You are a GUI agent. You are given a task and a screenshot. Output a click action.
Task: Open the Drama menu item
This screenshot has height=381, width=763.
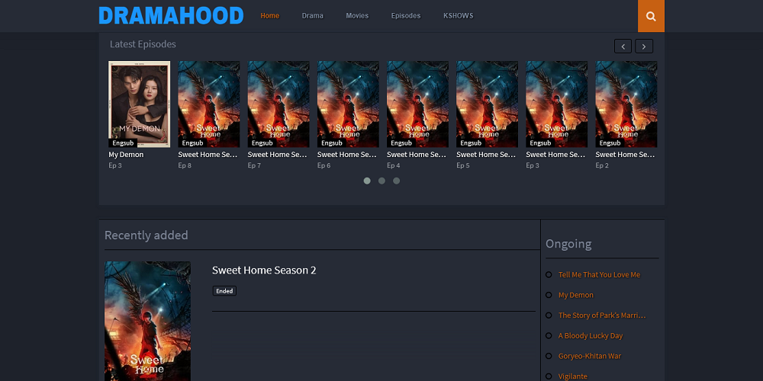pos(312,15)
